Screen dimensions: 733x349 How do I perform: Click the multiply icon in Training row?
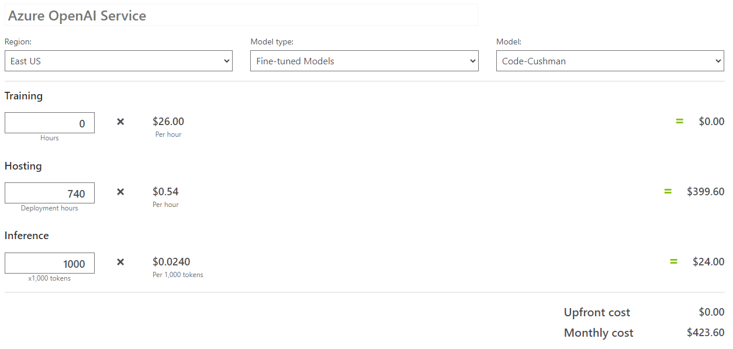[120, 122]
